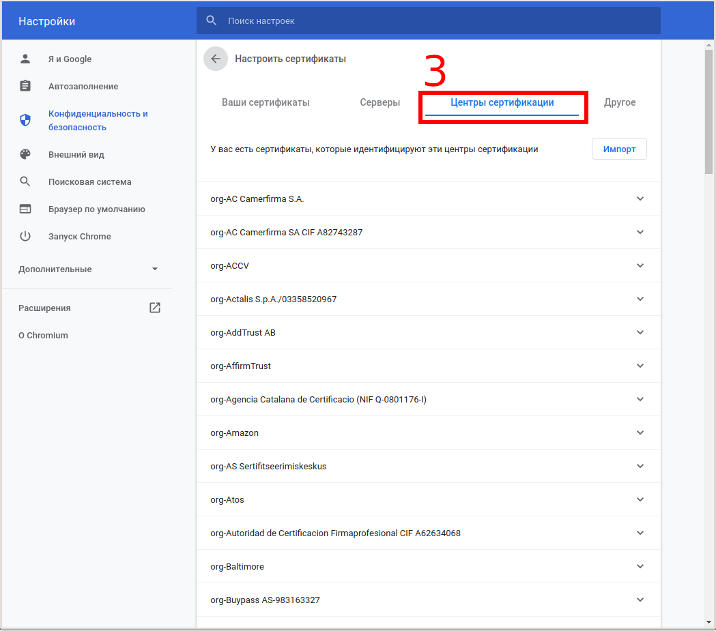Select Браузер по умолчанию window icon
The width and height of the screenshot is (716, 631).
[x=25, y=209]
